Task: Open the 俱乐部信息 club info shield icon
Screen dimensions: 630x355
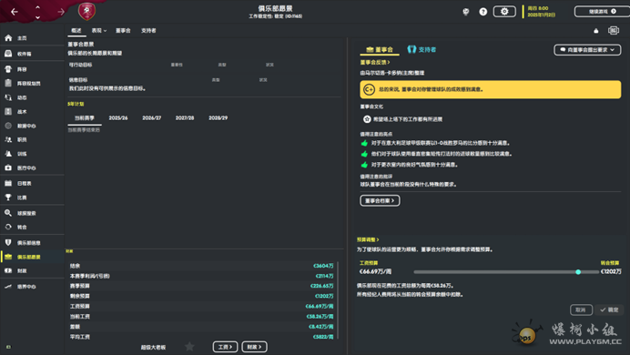Action: 8,242
